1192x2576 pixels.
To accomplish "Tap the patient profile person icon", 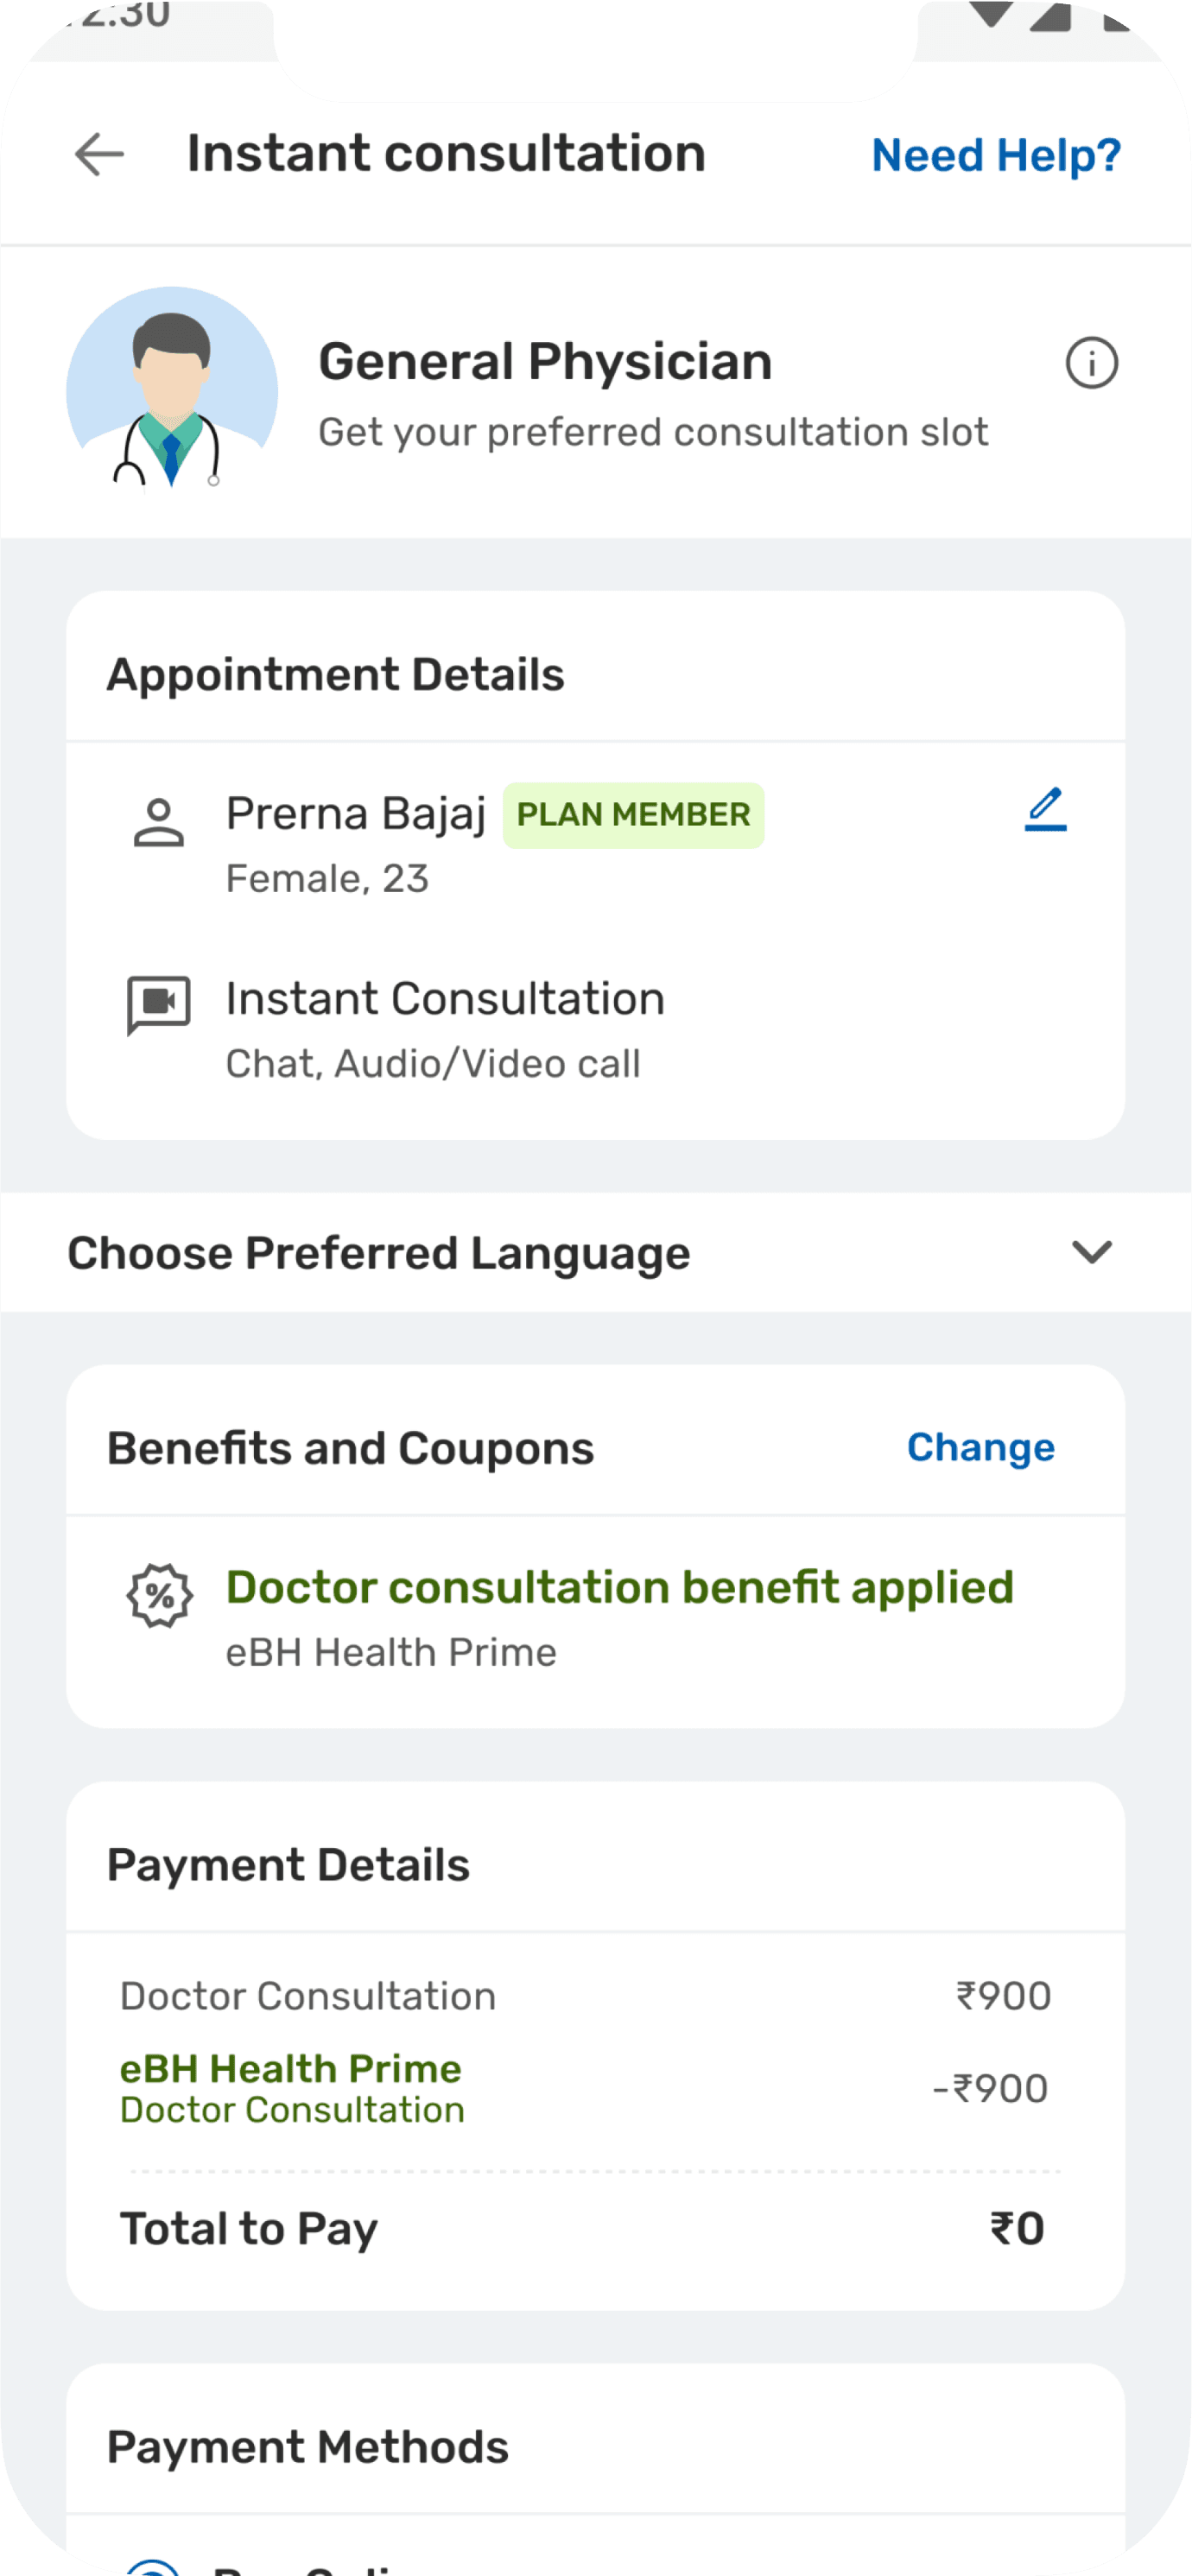I will 159,823.
